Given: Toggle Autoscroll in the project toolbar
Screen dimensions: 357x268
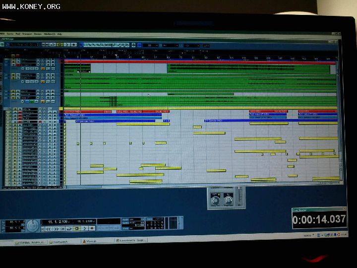Looking at the screenshot, I should coord(134,45).
